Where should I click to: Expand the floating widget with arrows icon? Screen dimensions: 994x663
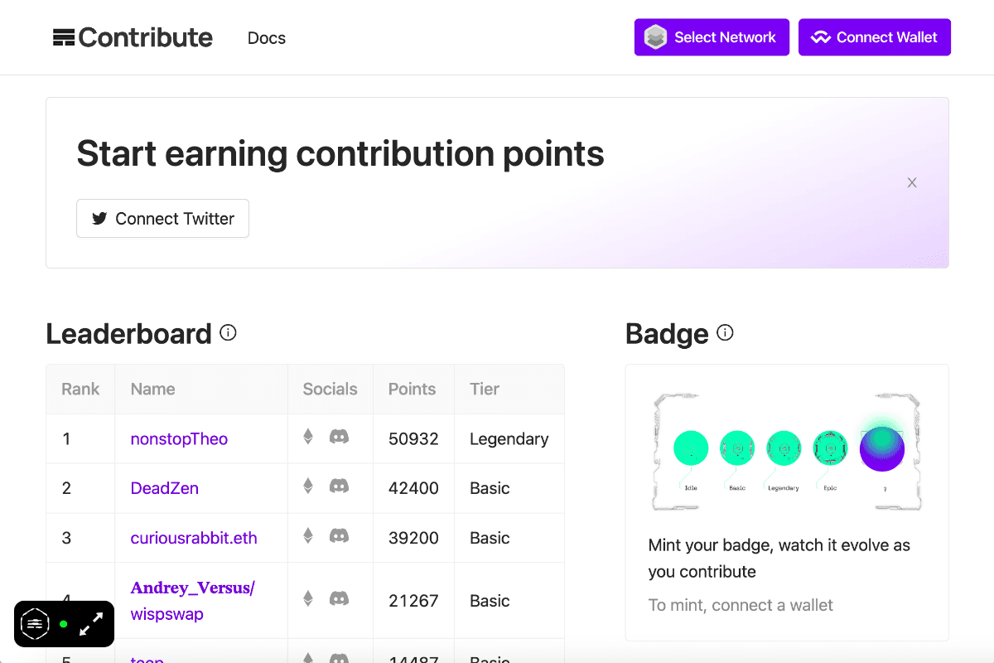[x=91, y=624]
